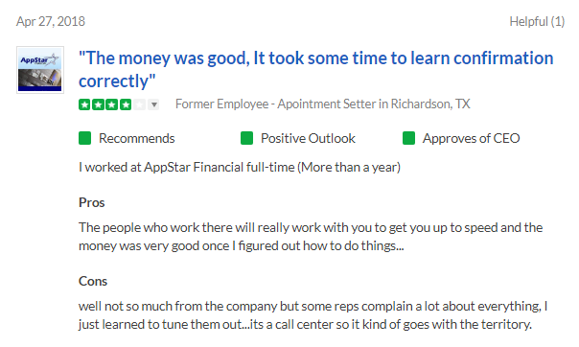The image size is (579, 347).
Task: Click the Apr 27, 2018 review date
Action: tap(51, 21)
